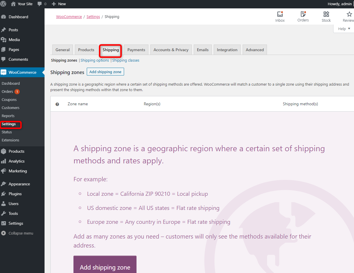Open the Reviews star panel
Viewport: 354px width, 273px height.
coord(348,16)
